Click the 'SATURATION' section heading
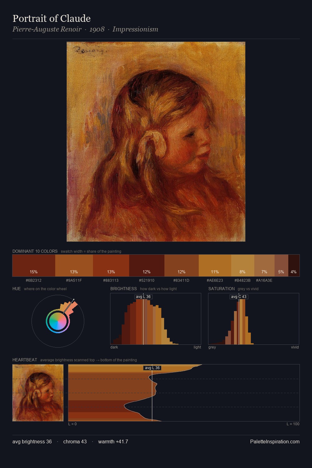 (222, 289)
